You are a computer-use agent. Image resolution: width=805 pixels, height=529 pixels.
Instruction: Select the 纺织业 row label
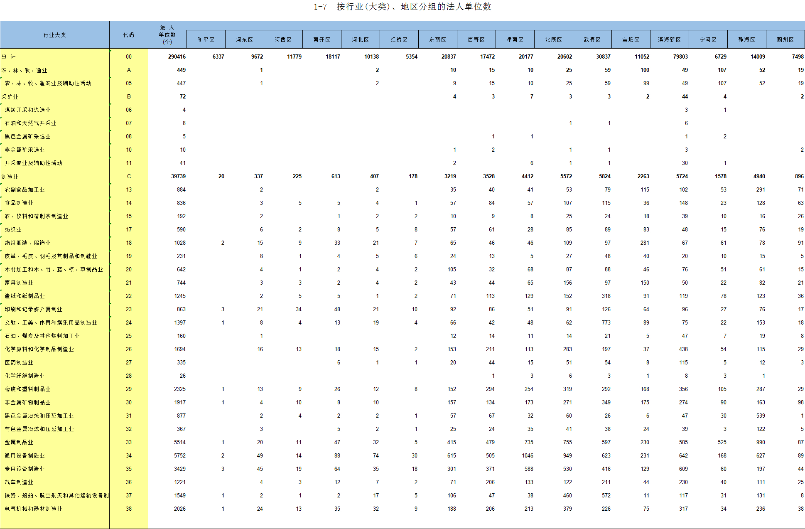(x=13, y=229)
